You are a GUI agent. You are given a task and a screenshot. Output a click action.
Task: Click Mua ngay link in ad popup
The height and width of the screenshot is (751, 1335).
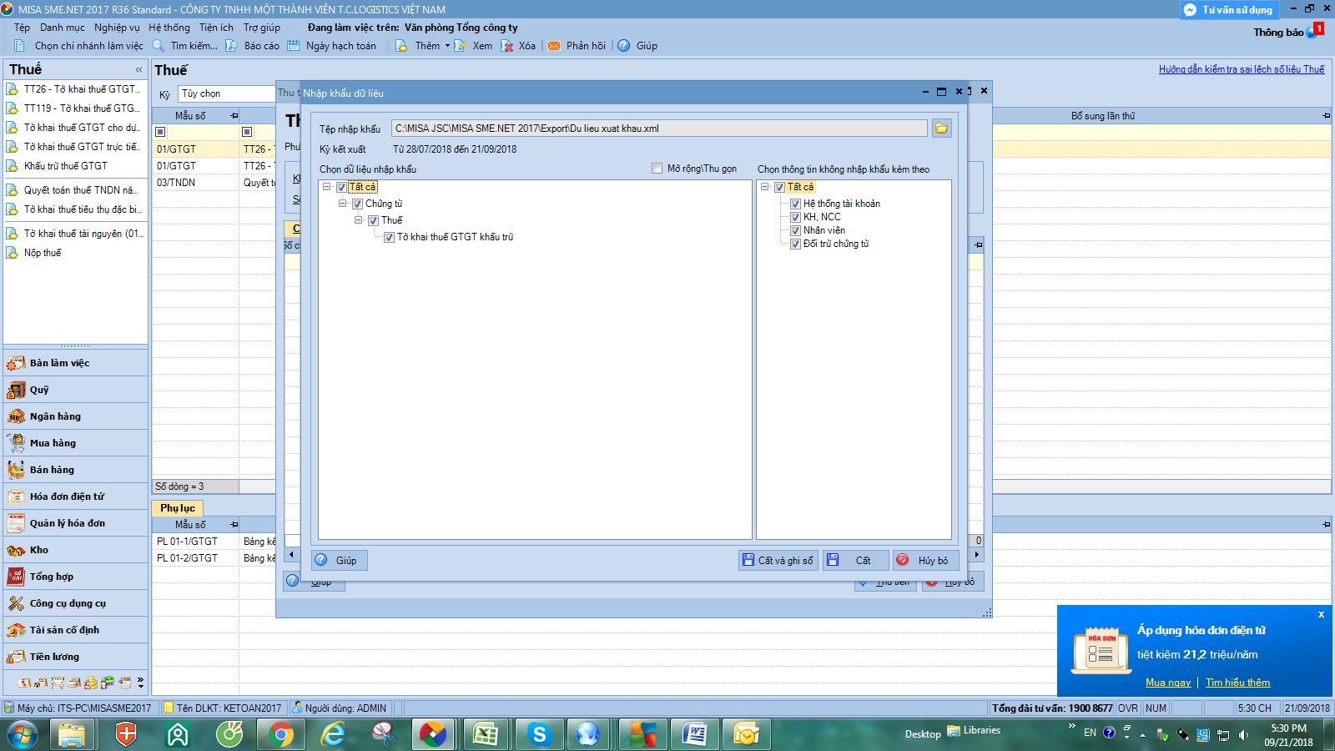1168,683
